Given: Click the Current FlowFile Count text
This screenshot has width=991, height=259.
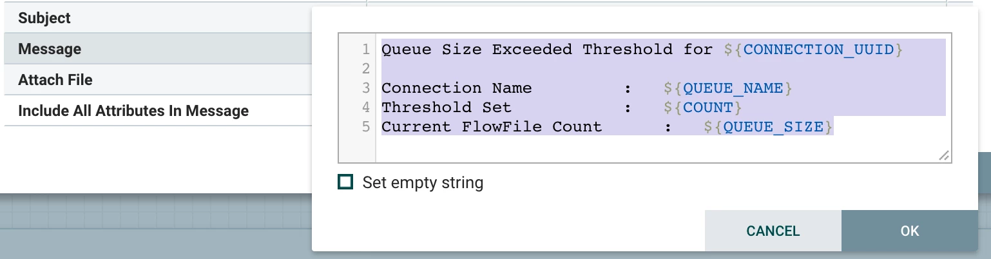Looking at the screenshot, I should coord(492,126).
